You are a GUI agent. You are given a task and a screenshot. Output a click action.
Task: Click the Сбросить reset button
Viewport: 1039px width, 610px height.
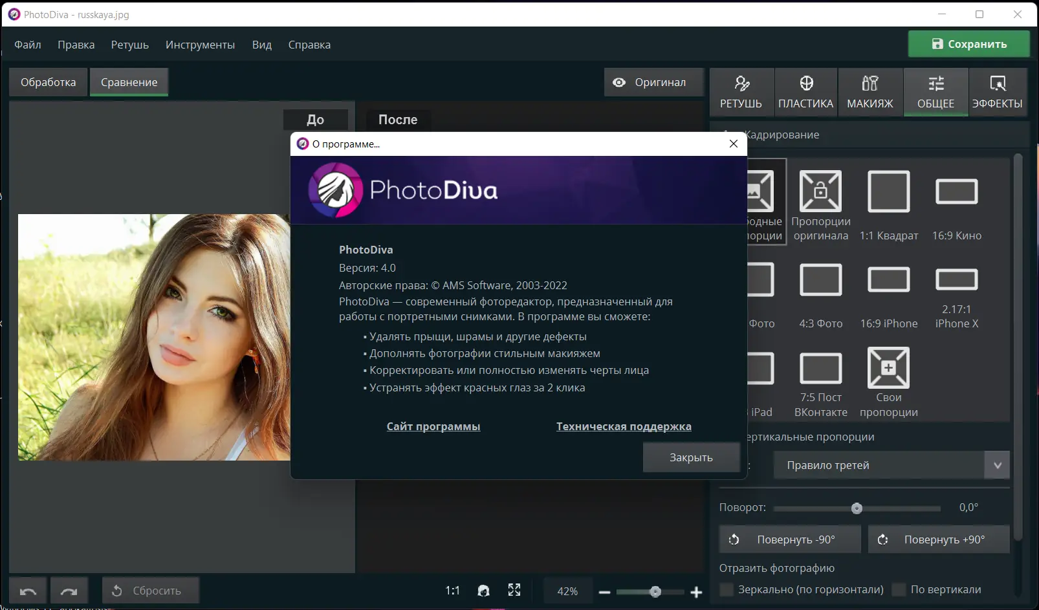pos(151,591)
